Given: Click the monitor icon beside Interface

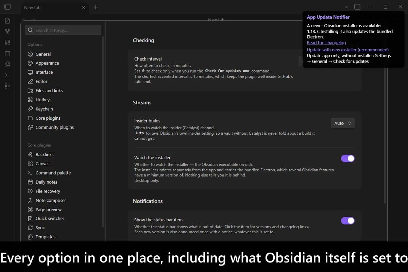Looking at the screenshot, I should click(30, 72).
